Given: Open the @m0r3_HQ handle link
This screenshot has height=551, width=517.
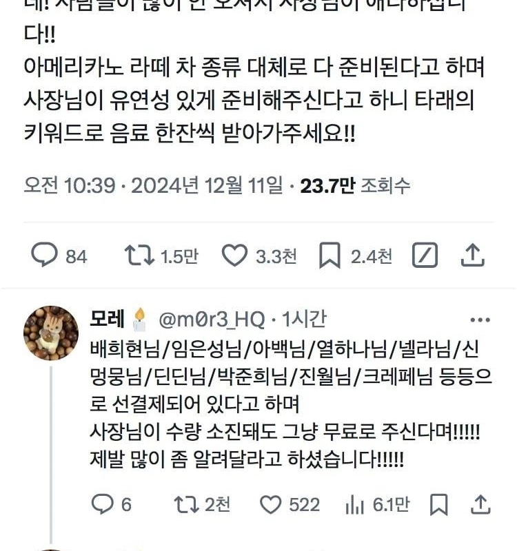Looking at the screenshot, I should pyautogui.click(x=212, y=319).
